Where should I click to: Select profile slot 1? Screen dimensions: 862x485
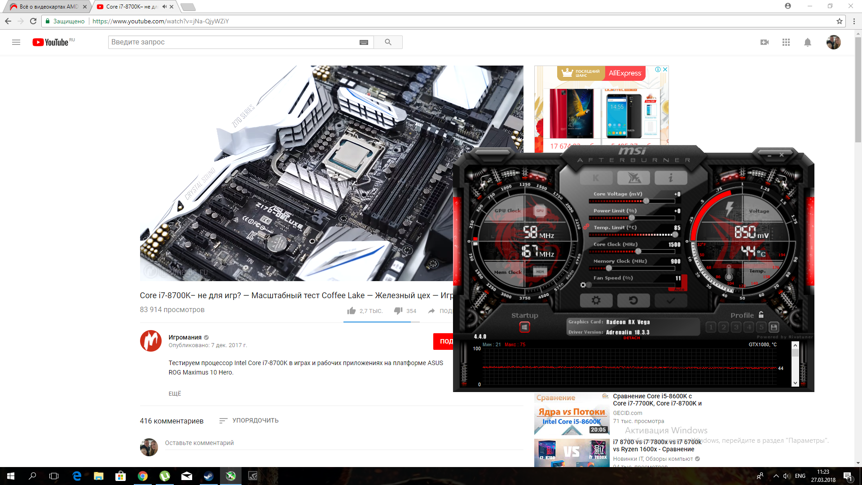[711, 327]
